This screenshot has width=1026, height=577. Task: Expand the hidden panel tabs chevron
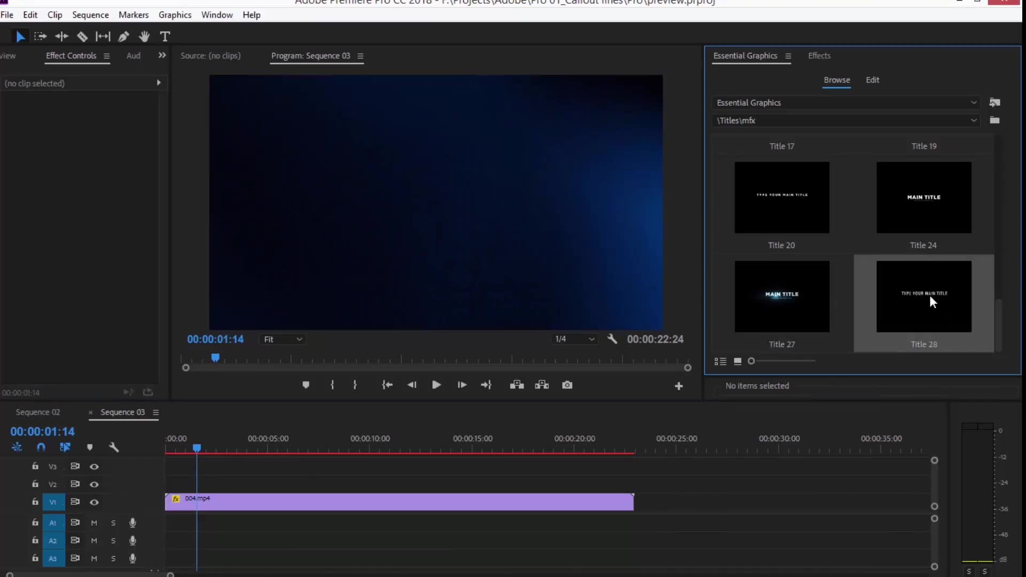coord(162,55)
